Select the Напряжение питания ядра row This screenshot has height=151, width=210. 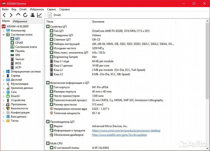pyautogui.click(x=80, y=109)
